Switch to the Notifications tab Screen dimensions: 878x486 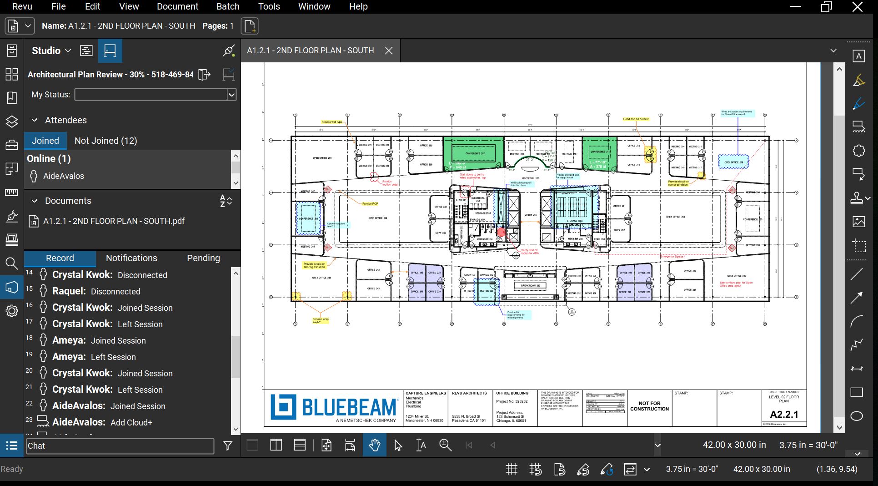pyautogui.click(x=131, y=258)
